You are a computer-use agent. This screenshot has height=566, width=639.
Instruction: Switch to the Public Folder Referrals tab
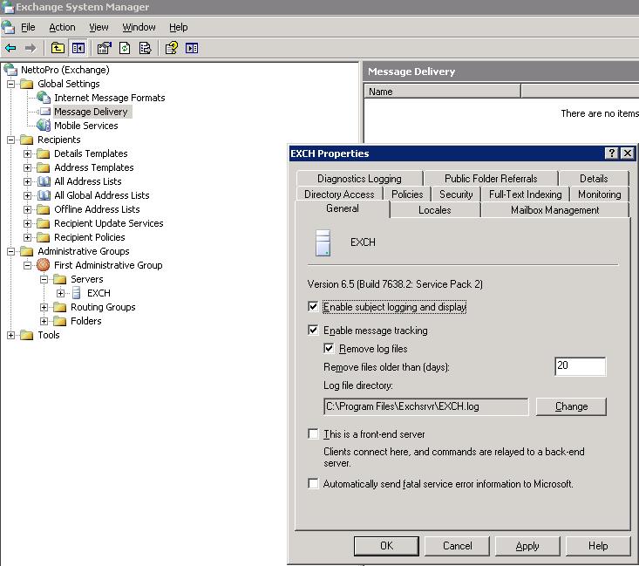click(x=491, y=179)
